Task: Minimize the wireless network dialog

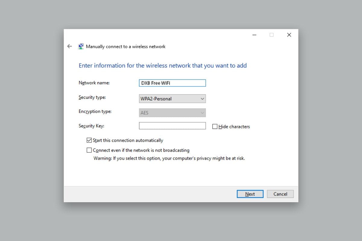Action: [x=254, y=35]
